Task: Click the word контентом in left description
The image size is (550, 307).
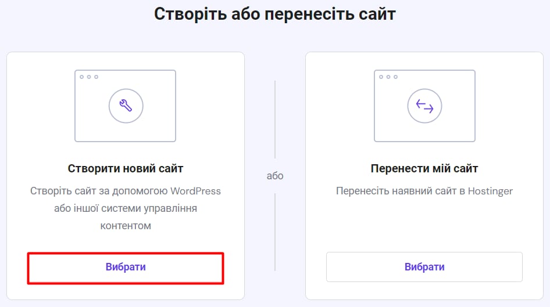Action: [x=125, y=226]
